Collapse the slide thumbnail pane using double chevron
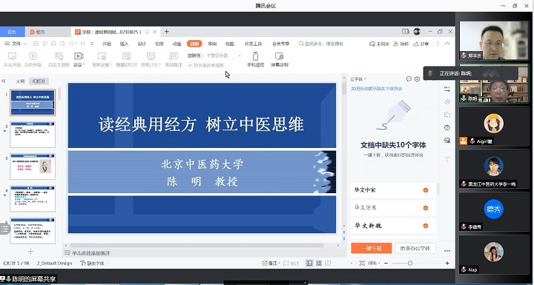 pos(4,81)
